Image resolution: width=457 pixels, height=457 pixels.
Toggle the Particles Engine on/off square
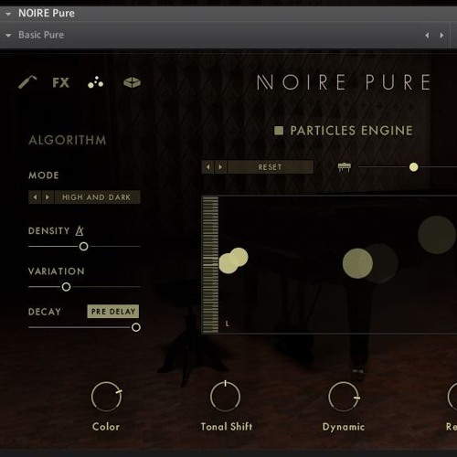pos(279,131)
